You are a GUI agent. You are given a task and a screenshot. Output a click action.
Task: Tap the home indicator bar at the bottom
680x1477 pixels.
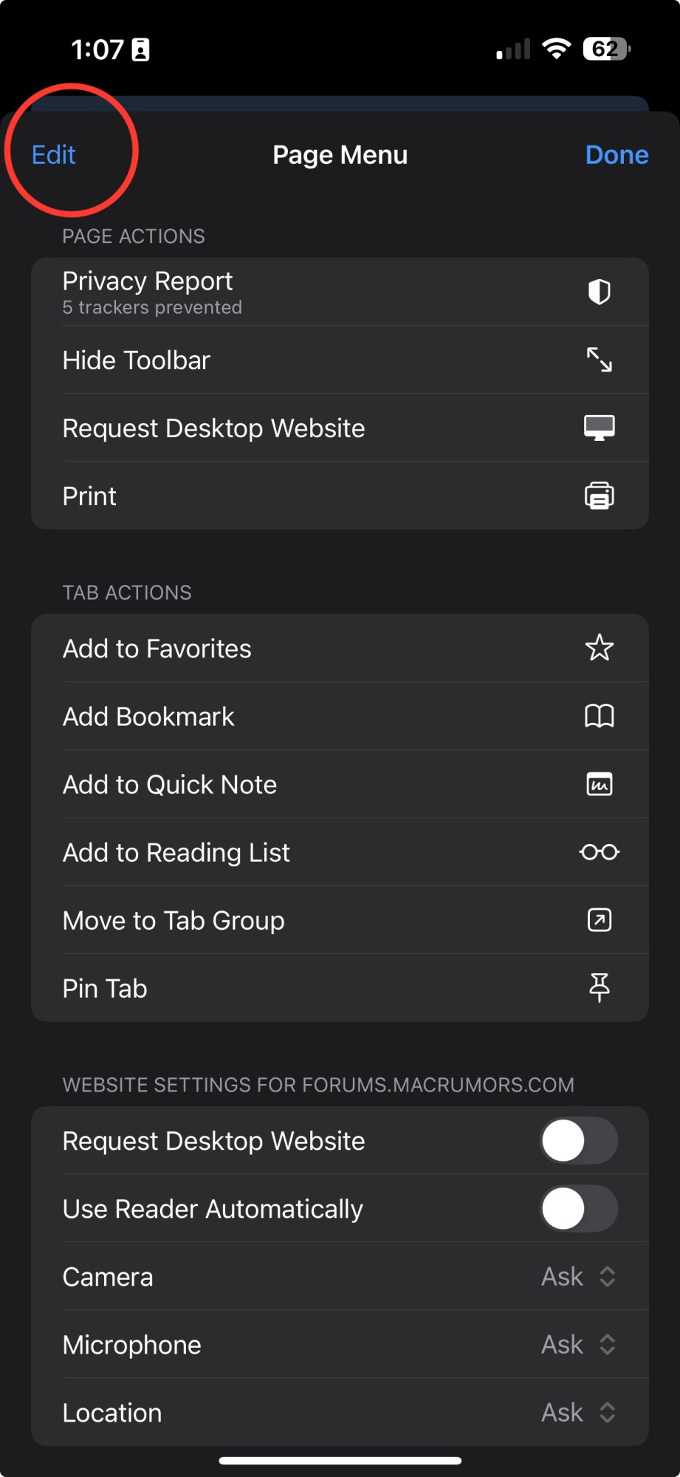[x=340, y=1460]
